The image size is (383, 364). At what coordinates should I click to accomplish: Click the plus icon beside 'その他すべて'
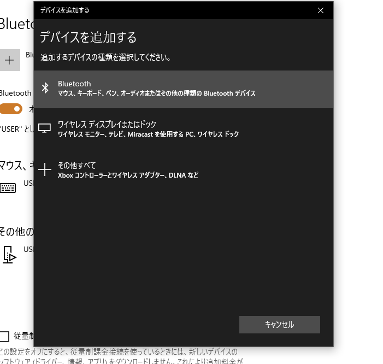(x=45, y=169)
